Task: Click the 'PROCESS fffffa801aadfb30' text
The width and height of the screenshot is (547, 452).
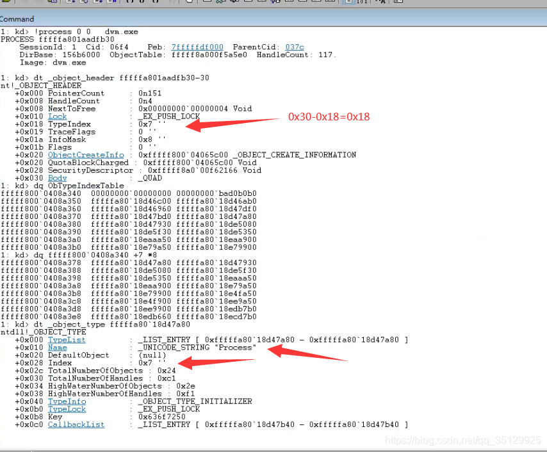Action: pyautogui.click(x=58, y=40)
